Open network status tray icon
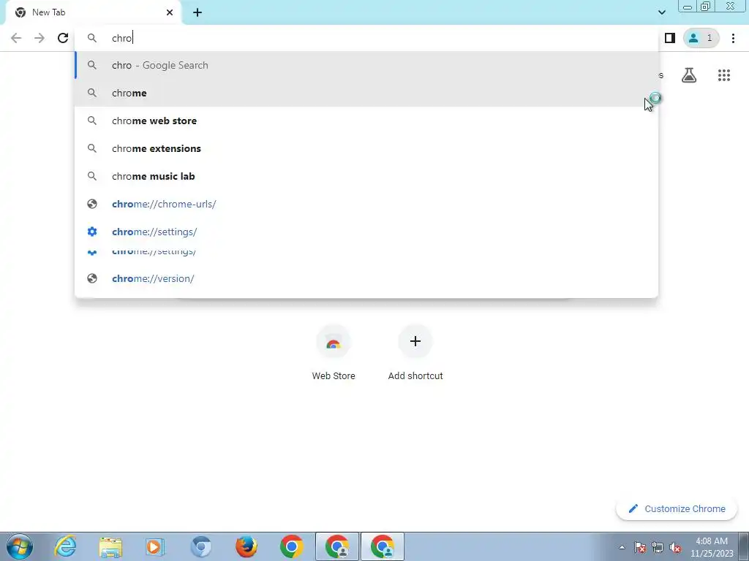 click(x=658, y=547)
